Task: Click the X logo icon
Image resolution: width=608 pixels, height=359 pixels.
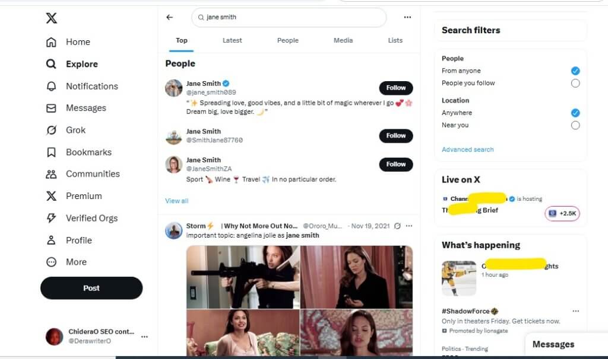Action: (51, 18)
